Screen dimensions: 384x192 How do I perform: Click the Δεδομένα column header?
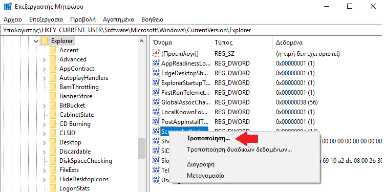289,42
